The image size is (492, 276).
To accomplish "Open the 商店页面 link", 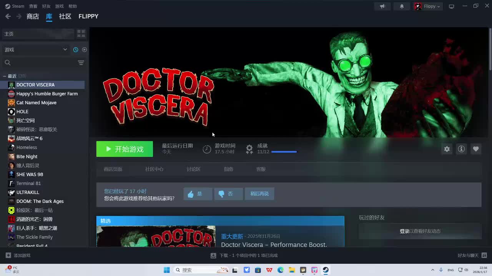I will (x=113, y=169).
